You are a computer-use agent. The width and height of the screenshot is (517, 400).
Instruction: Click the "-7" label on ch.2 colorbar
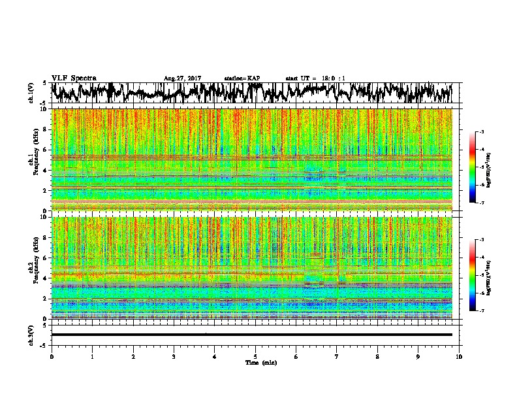pos(481,310)
